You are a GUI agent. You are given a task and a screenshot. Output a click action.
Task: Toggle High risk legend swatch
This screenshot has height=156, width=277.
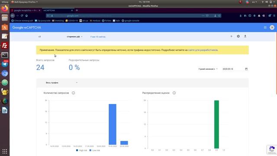coord(77,150)
